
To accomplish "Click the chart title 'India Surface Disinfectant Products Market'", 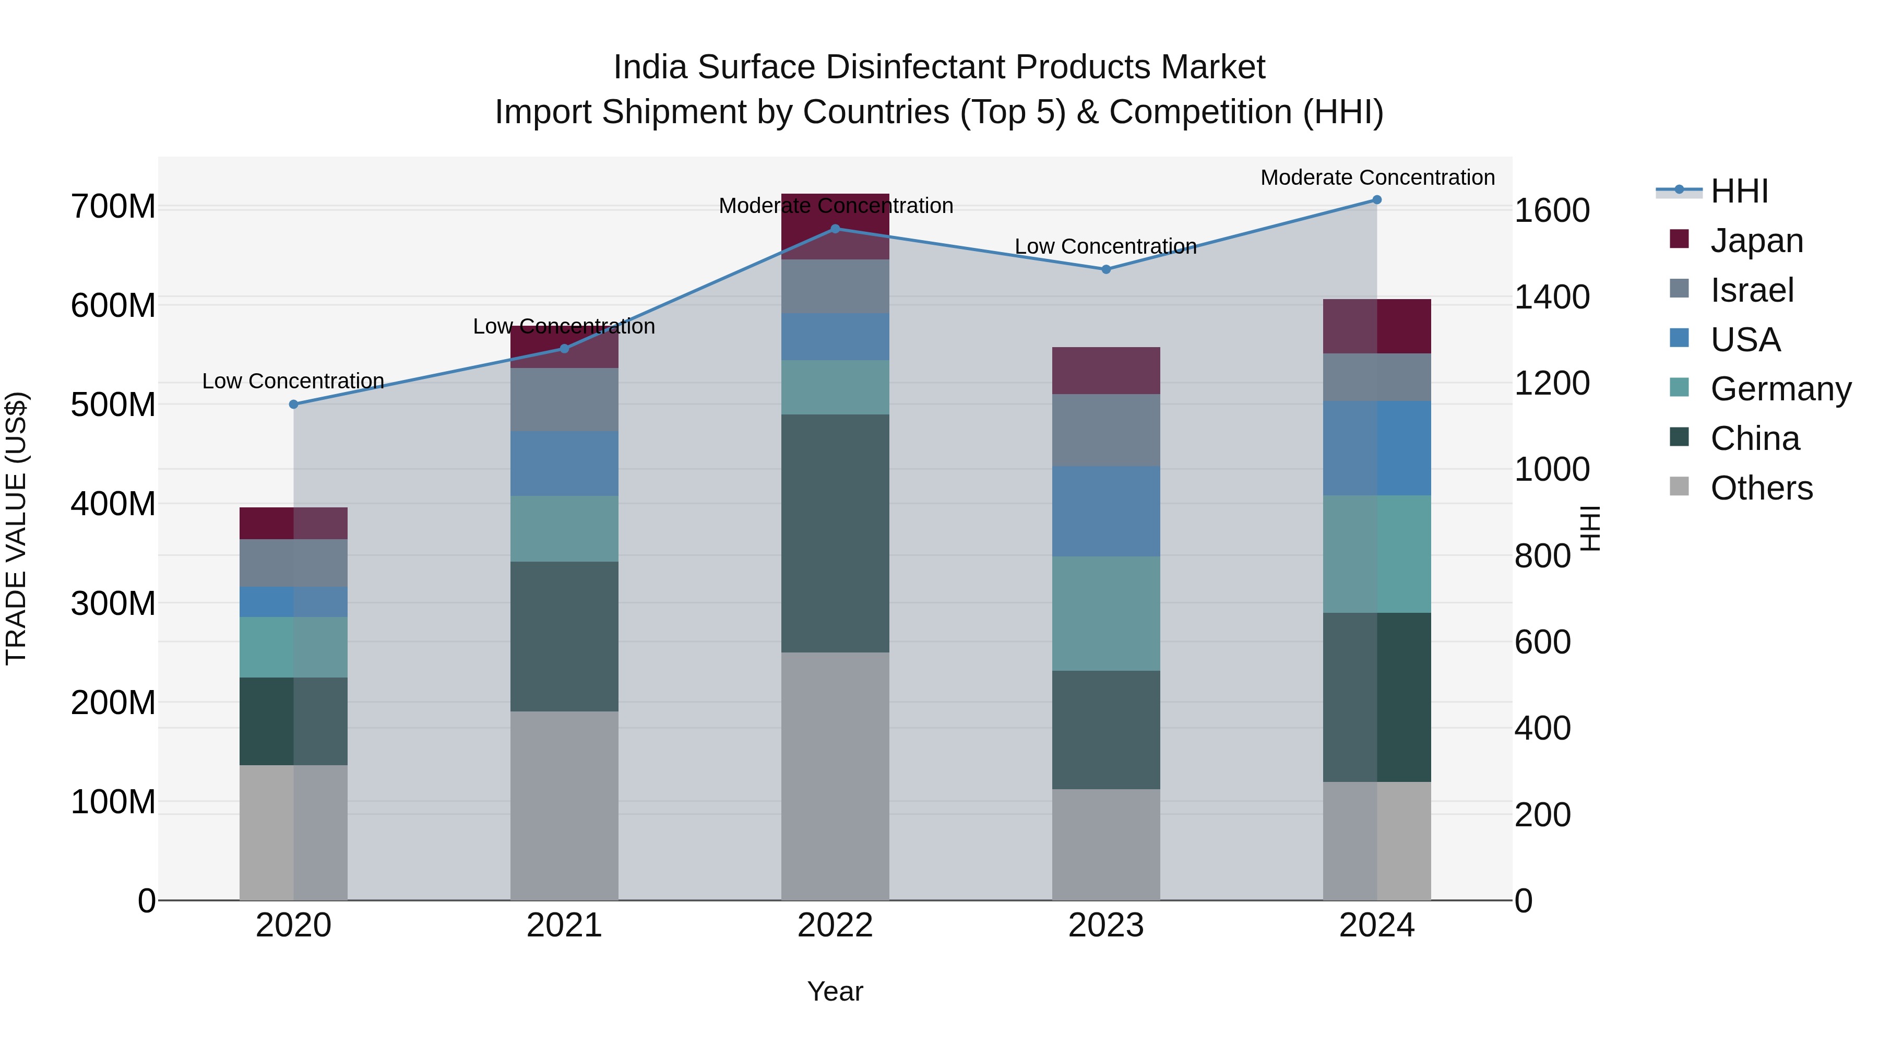I will 939,67.
